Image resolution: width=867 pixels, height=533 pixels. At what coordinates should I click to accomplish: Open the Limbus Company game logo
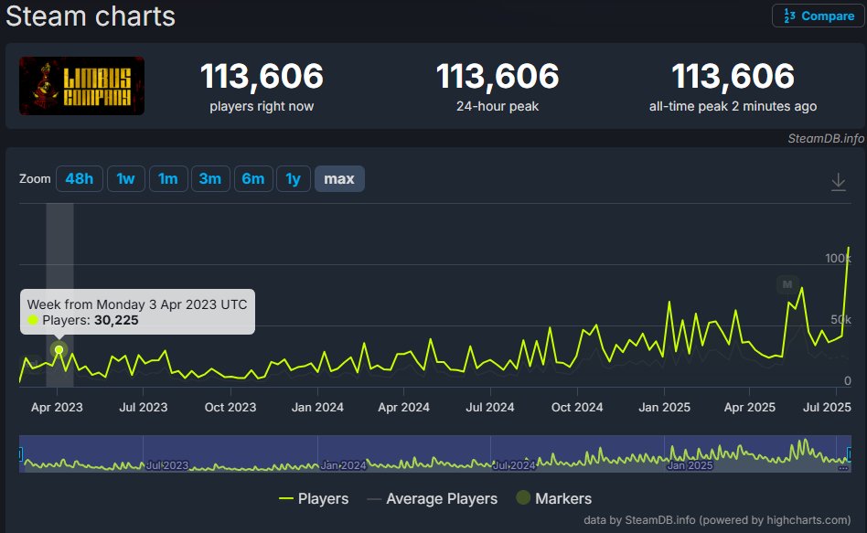coord(81,86)
